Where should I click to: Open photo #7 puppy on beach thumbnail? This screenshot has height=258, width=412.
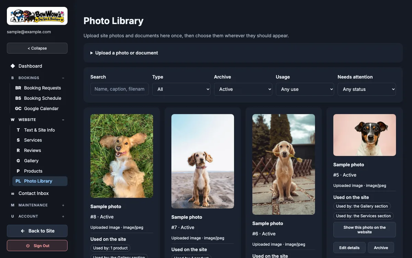(x=203, y=161)
